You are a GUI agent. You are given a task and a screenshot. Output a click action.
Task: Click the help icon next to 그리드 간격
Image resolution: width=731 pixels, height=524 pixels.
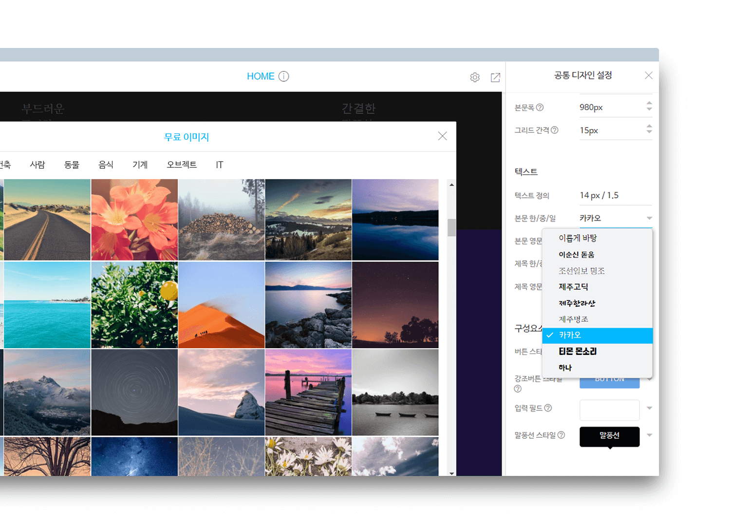click(555, 131)
